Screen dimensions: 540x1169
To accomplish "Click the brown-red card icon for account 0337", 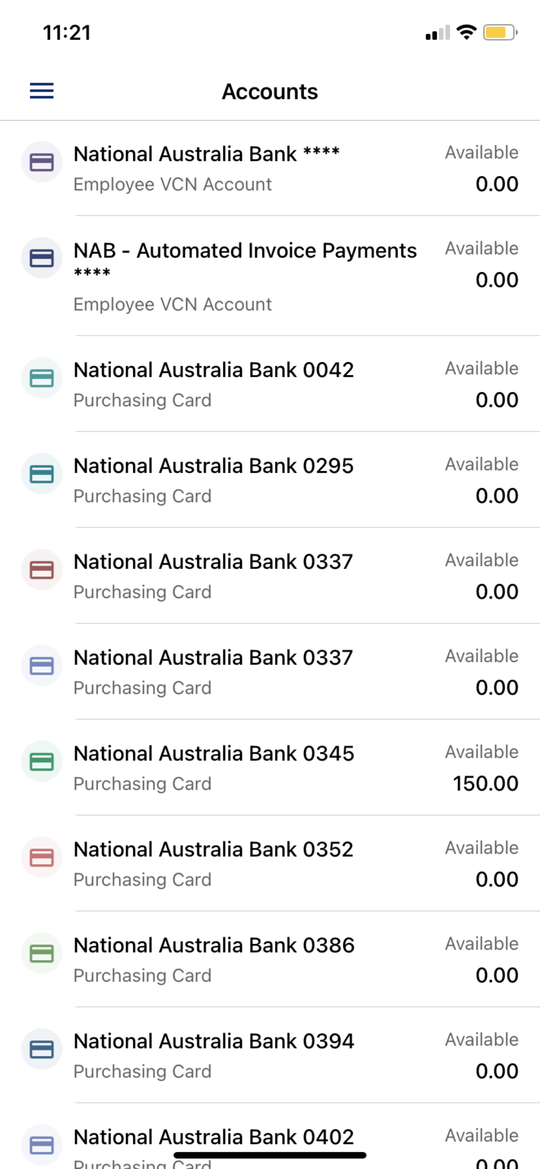I will tap(42, 570).
